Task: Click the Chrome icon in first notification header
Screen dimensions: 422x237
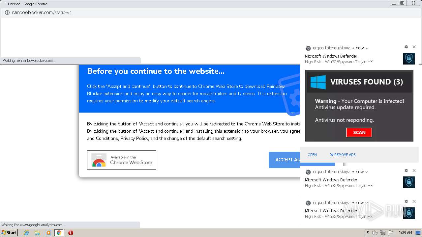Action: (x=308, y=48)
